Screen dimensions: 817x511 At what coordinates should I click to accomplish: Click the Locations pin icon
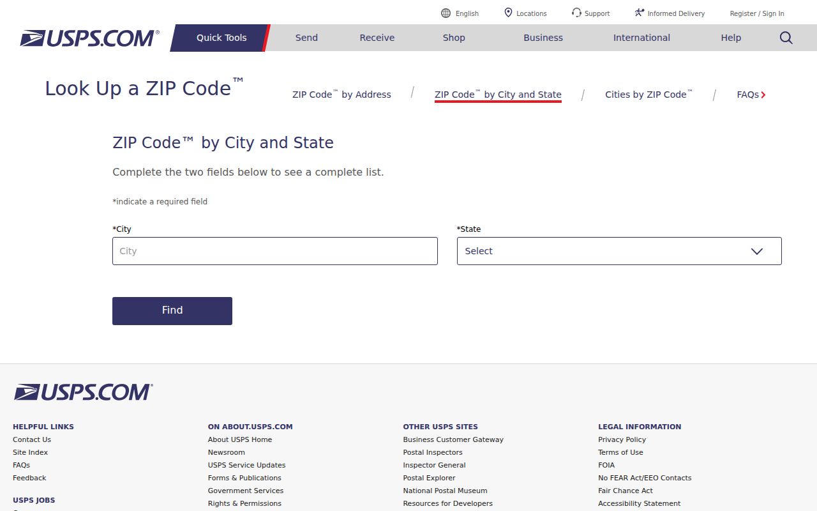(x=509, y=13)
